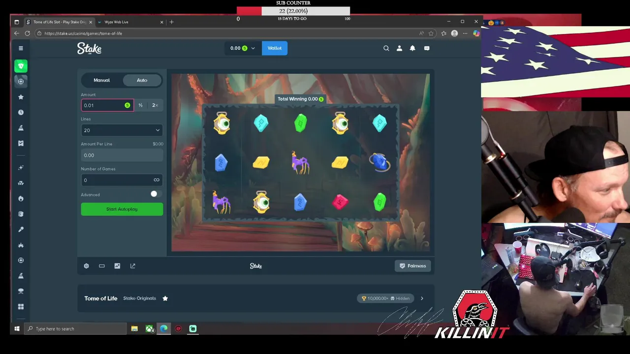This screenshot has width=630, height=354.
Task: Click taskbar search box 'Type here to search'
Action: (x=75, y=328)
